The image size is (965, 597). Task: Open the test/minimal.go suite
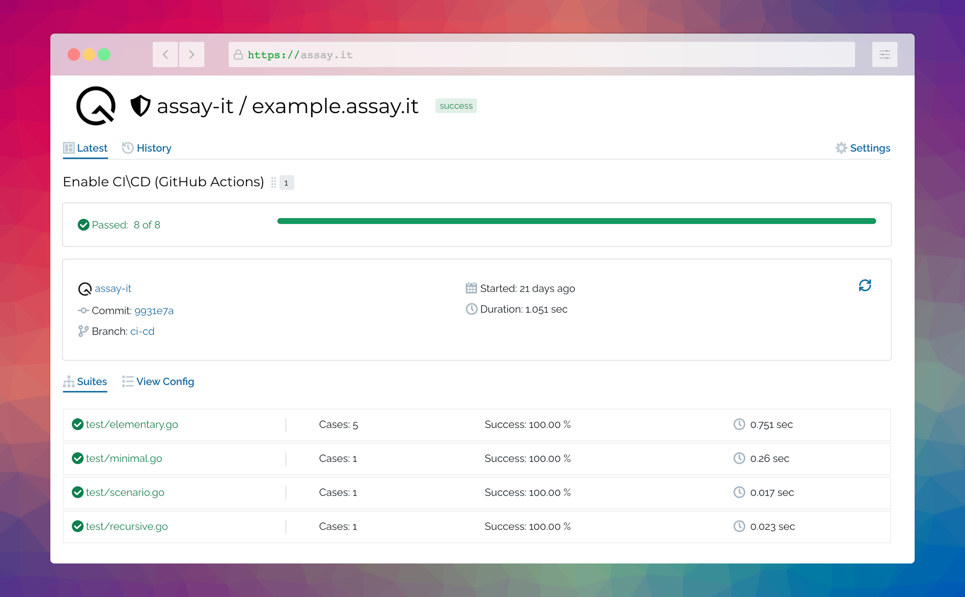124,458
